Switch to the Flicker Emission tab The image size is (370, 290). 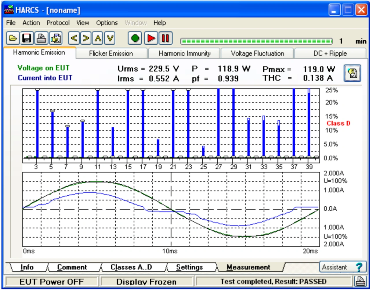click(111, 54)
